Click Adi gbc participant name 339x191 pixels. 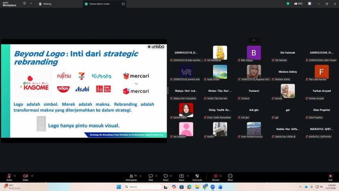coord(254,110)
